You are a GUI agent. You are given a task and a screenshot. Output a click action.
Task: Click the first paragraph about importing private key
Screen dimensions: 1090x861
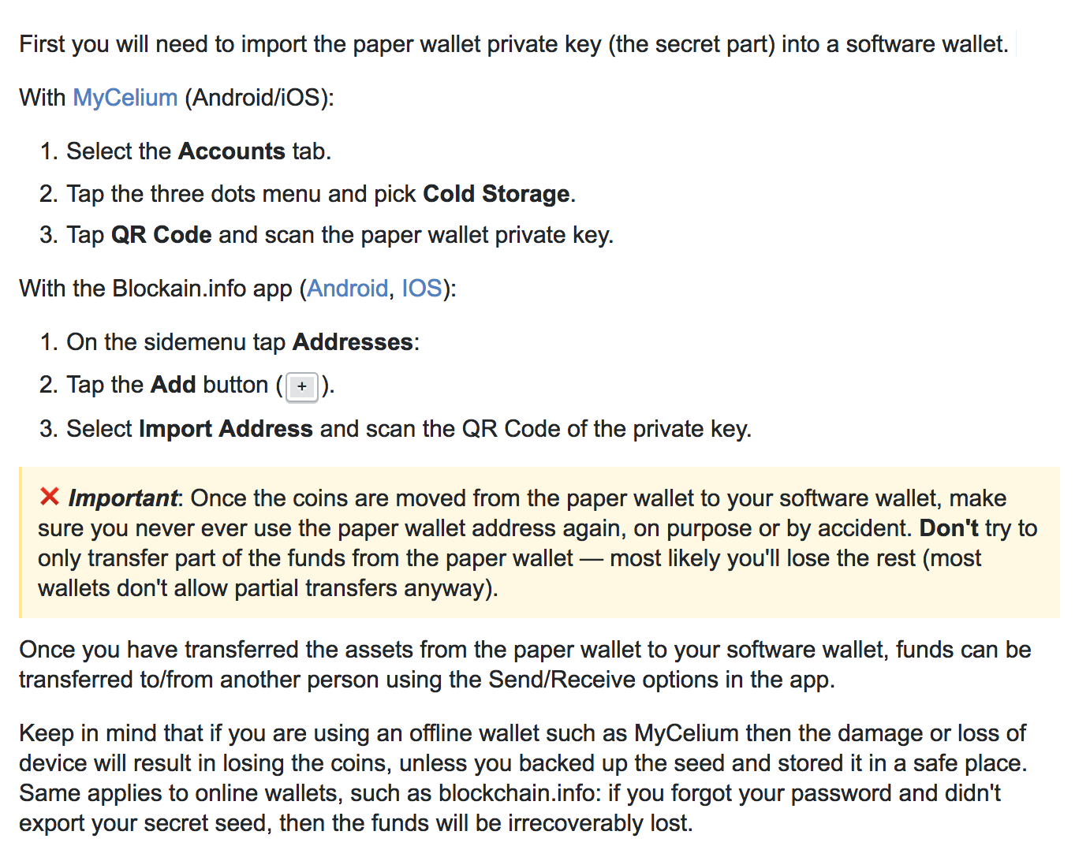513,44
